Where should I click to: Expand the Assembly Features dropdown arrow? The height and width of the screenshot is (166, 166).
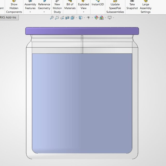coord(30,12)
